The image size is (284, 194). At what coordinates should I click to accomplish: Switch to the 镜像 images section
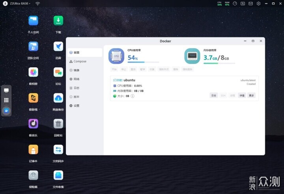coord(85,70)
